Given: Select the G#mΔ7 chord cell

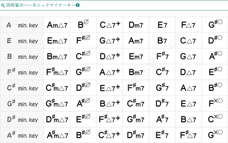Looking at the screenshot, I should tap(57, 104).
